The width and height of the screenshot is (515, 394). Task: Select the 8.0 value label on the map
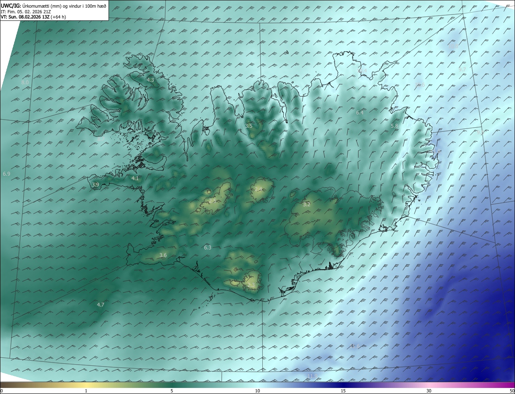pos(25,83)
